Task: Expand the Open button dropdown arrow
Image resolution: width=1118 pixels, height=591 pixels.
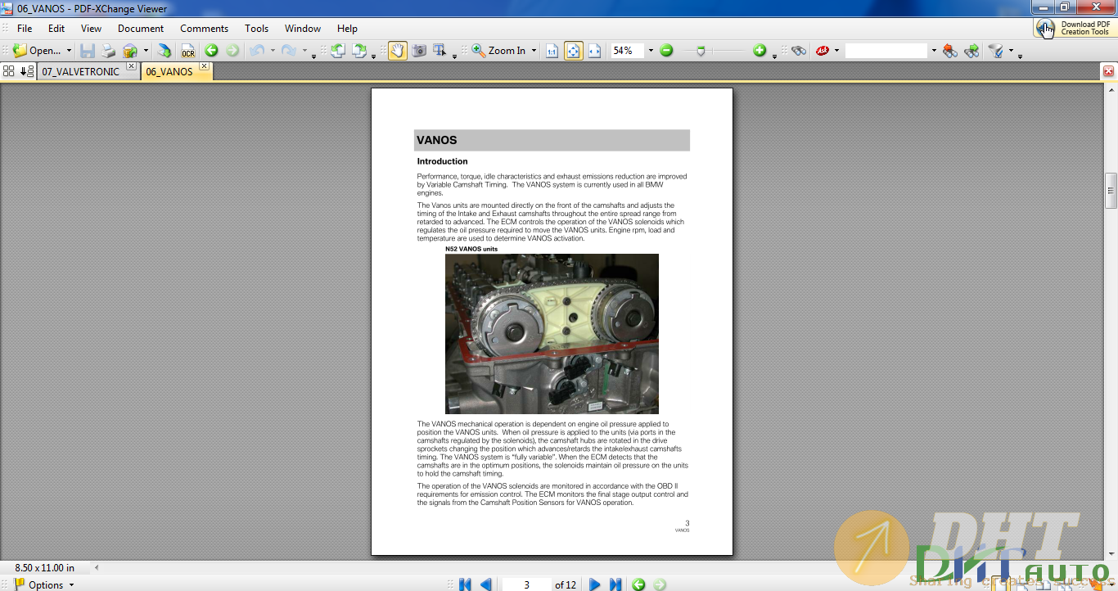Action: tap(69, 51)
